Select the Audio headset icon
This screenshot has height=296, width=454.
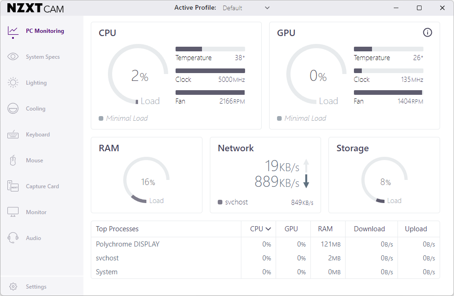pyautogui.click(x=13, y=238)
